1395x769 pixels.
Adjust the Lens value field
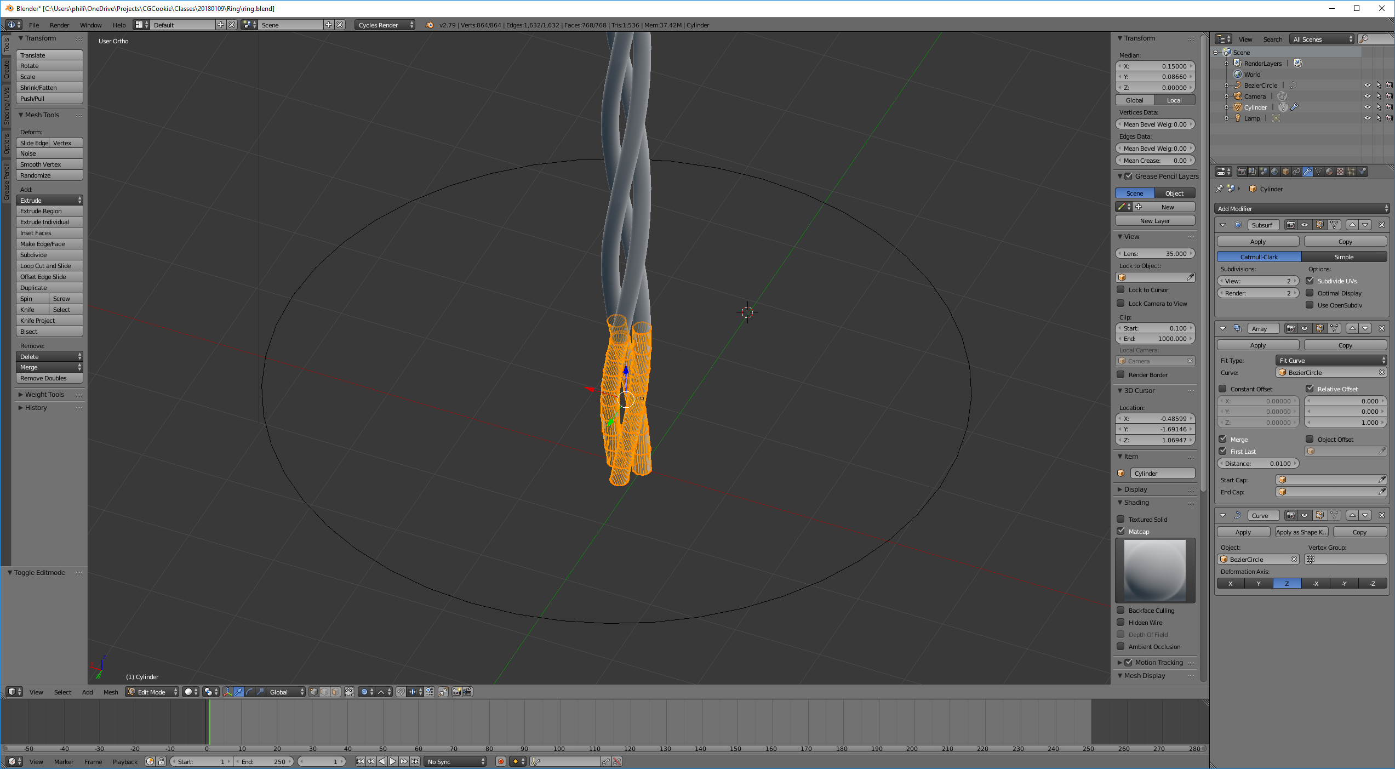click(1155, 254)
